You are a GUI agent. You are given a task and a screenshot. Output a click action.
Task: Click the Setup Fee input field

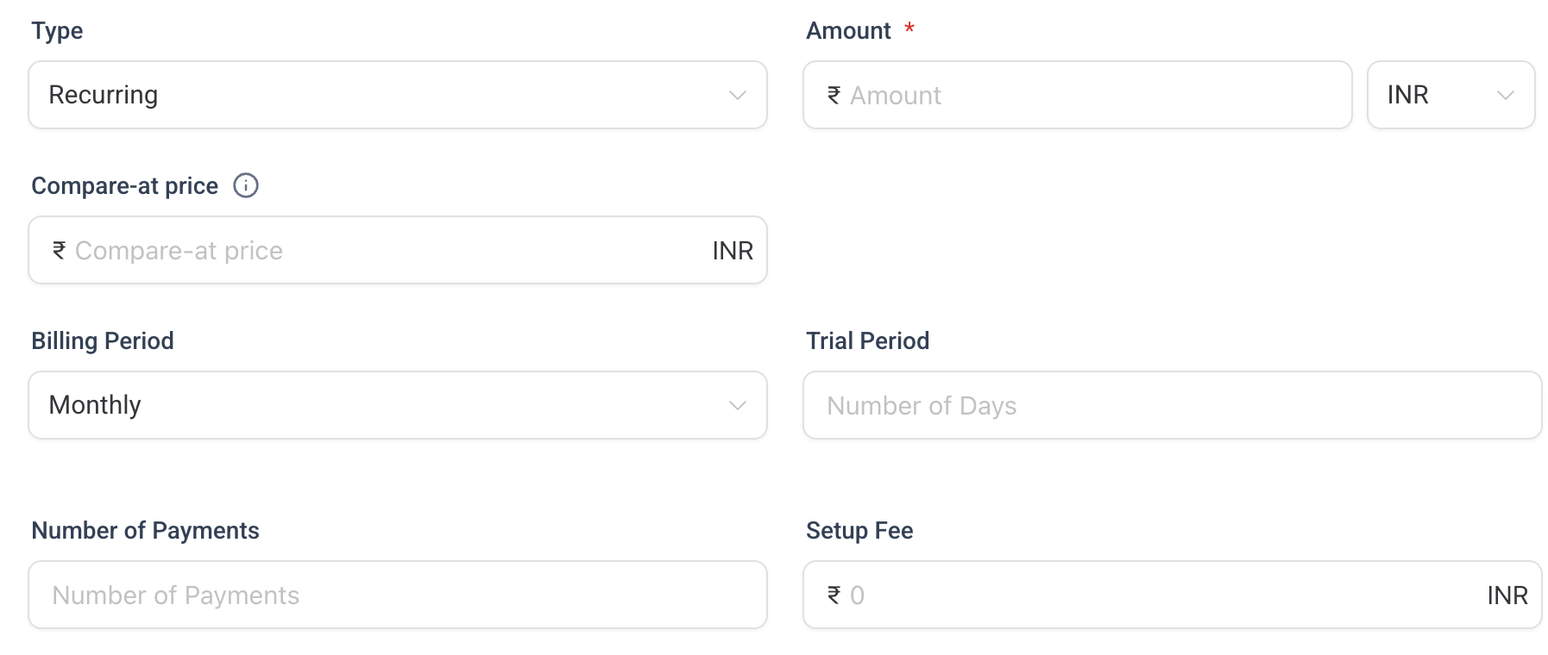(1122, 595)
